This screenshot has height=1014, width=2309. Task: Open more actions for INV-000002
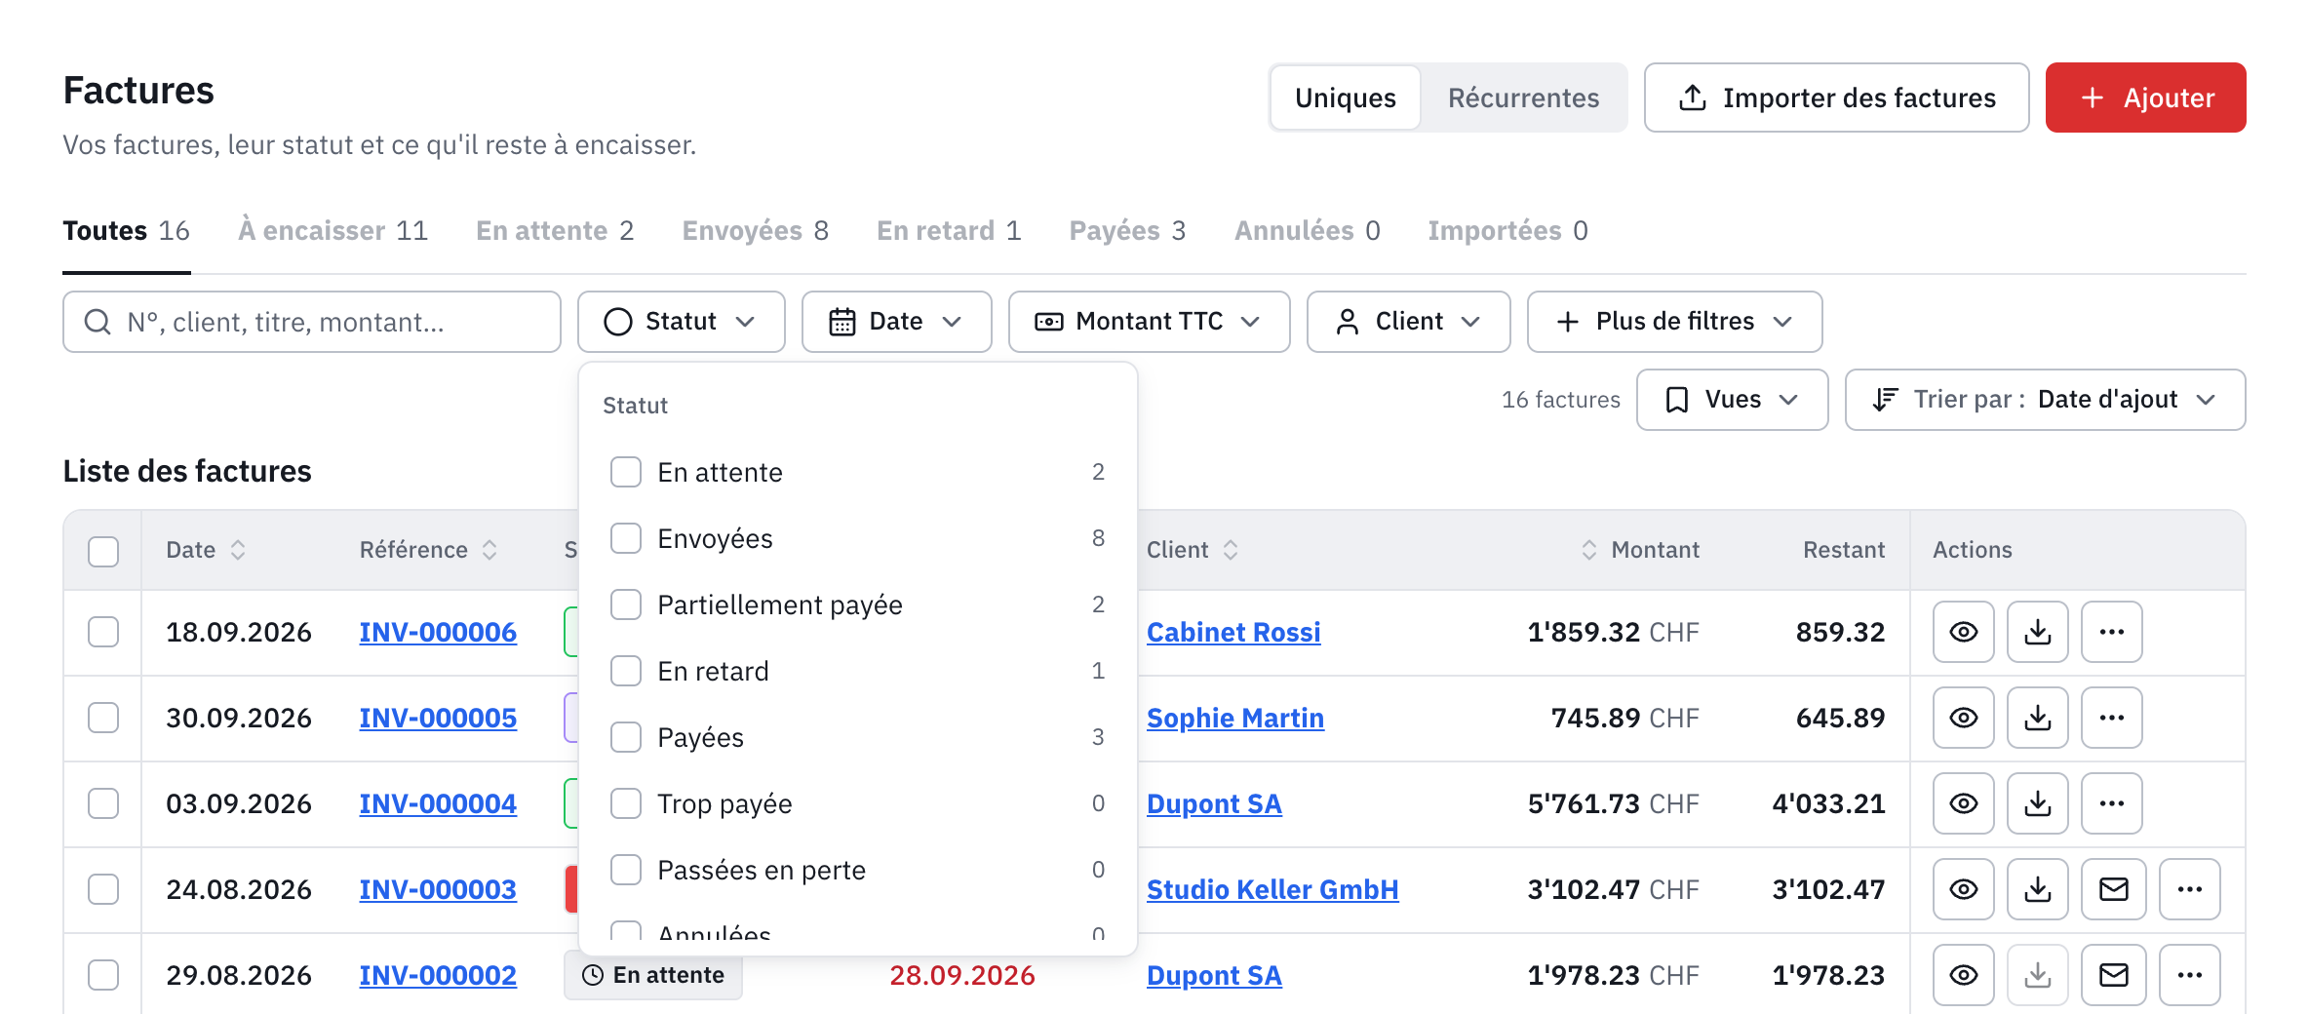[2189, 975]
